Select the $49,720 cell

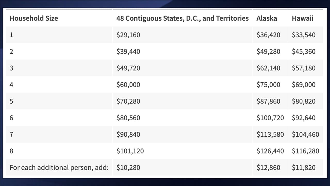tap(128, 68)
